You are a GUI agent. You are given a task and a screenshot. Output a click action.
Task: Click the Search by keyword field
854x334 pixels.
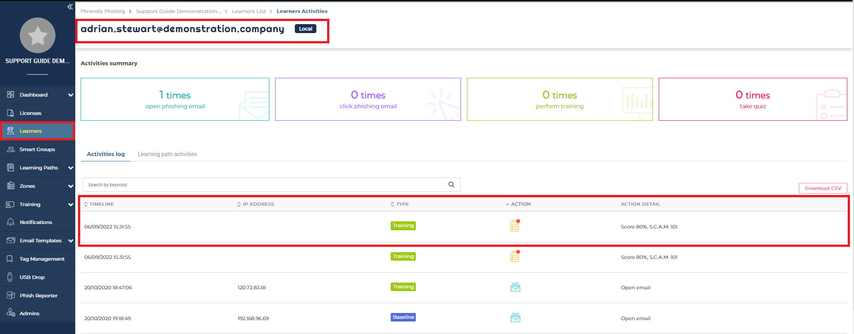click(x=264, y=185)
